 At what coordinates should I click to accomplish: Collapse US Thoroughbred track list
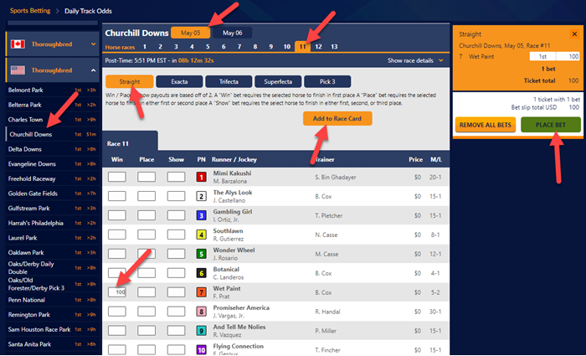click(x=93, y=70)
